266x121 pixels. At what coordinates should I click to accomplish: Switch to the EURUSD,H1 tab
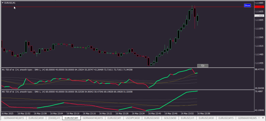187,118
